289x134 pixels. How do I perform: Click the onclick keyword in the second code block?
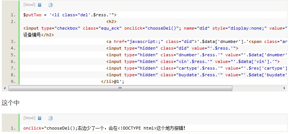(x=32, y=128)
